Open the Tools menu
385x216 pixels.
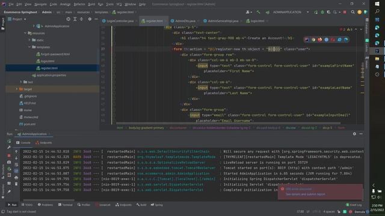(x=109, y=4)
